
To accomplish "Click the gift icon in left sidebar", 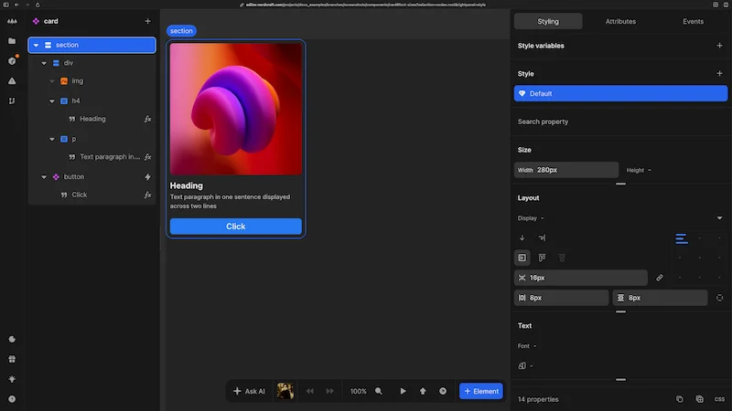I will [12, 359].
